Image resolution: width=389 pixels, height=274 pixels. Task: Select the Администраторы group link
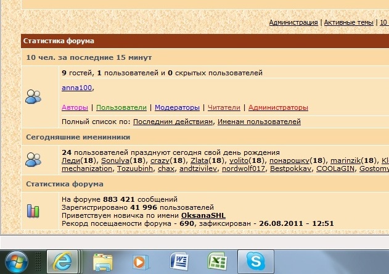pos(278,107)
